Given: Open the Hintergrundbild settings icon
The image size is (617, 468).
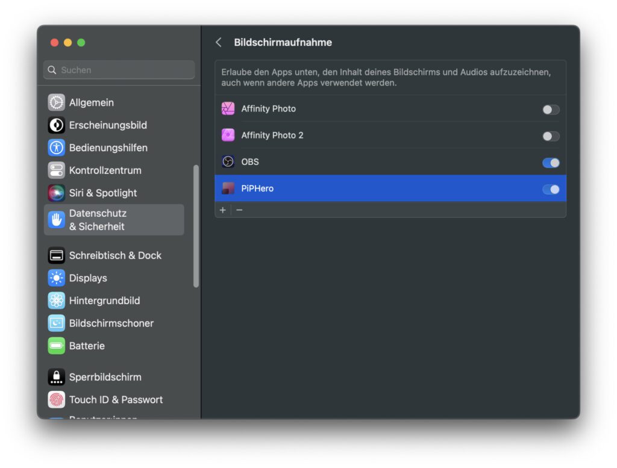Looking at the screenshot, I should coord(56,301).
